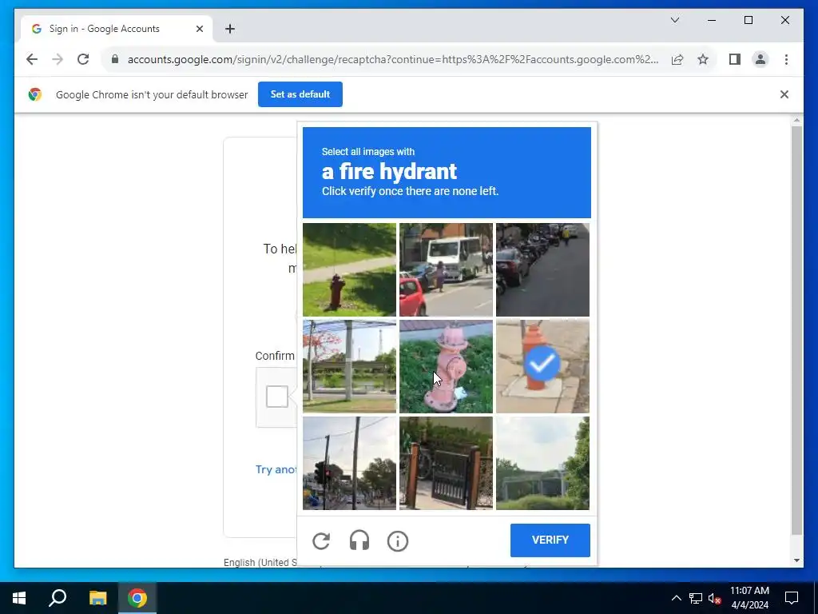This screenshot has height=614, width=818.
Task: Click the Chrome taskbar icon
Action: (137, 598)
